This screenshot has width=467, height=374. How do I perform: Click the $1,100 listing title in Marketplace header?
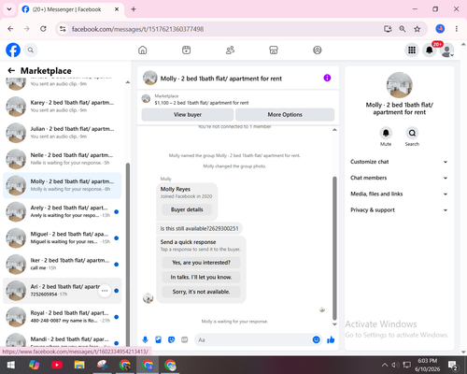point(202,103)
